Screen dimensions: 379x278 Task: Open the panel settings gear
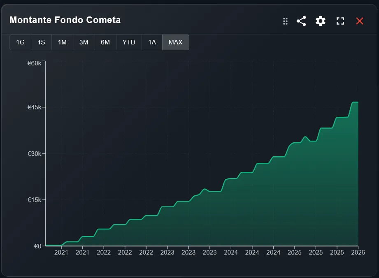pyautogui.click(x=321, y=21)
